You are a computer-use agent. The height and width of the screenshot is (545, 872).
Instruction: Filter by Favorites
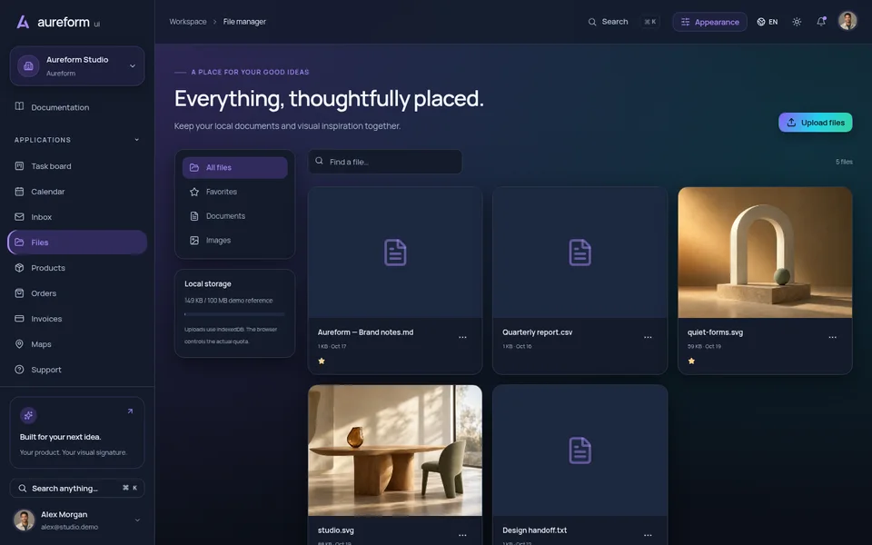coord(234,192)
